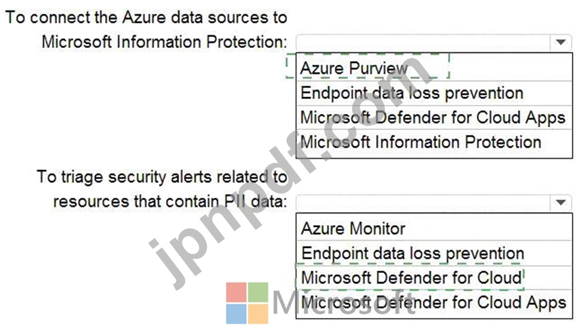Choose Endpoint data loss prevention under Azure Purview
Screen dimensions: 587x328
(434, 93)
